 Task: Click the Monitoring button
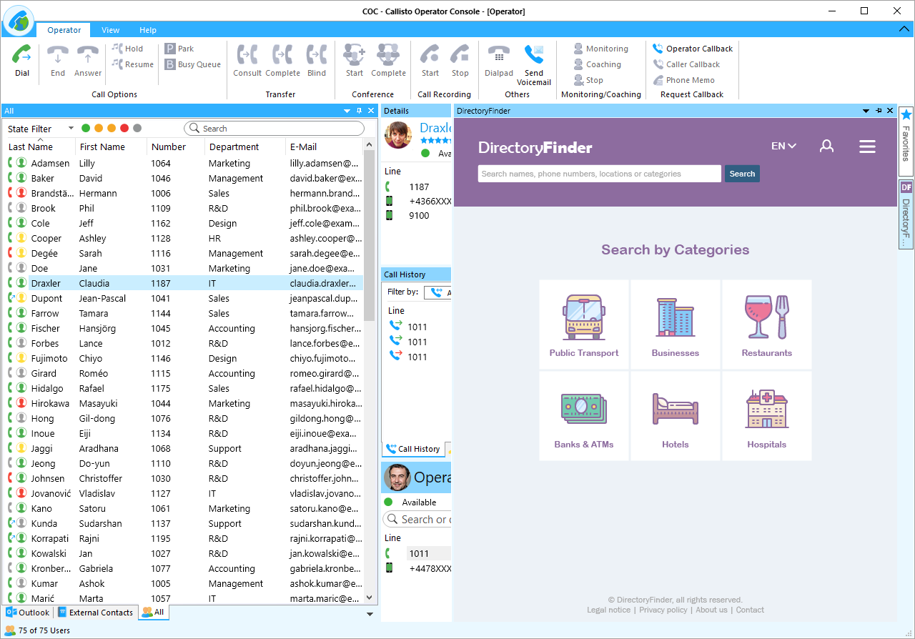(600, 49)
